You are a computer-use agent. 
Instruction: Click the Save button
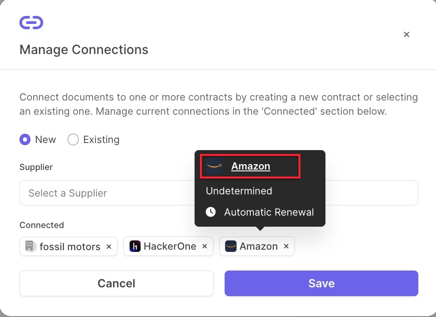[x=321, y=283]
